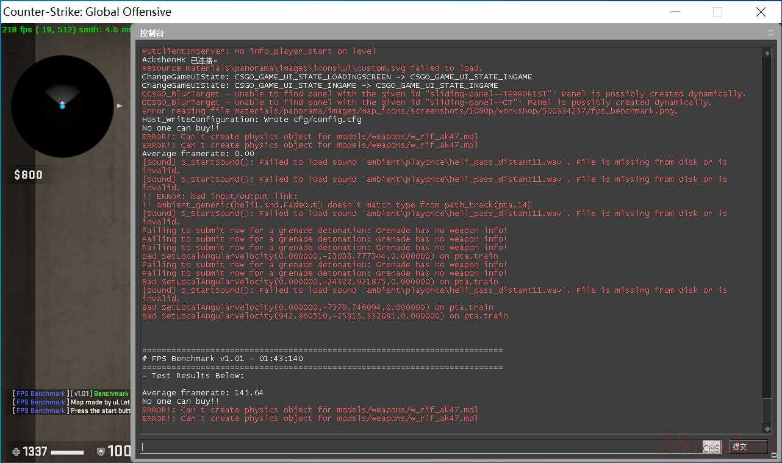Click the 'Average framerate: 145.64' console line

click(203, 393)
